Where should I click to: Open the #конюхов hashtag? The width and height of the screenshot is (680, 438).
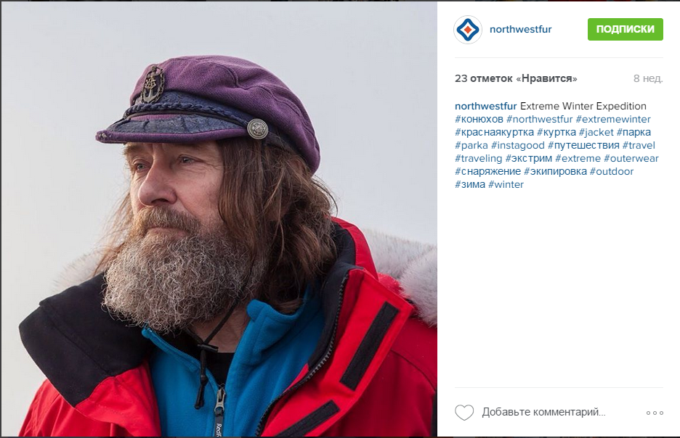479,119
